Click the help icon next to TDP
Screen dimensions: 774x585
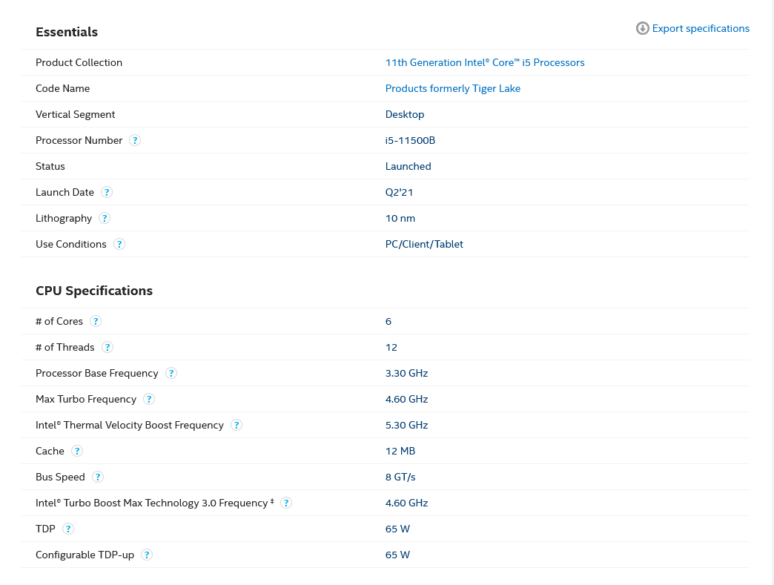(x=68, y=529)
